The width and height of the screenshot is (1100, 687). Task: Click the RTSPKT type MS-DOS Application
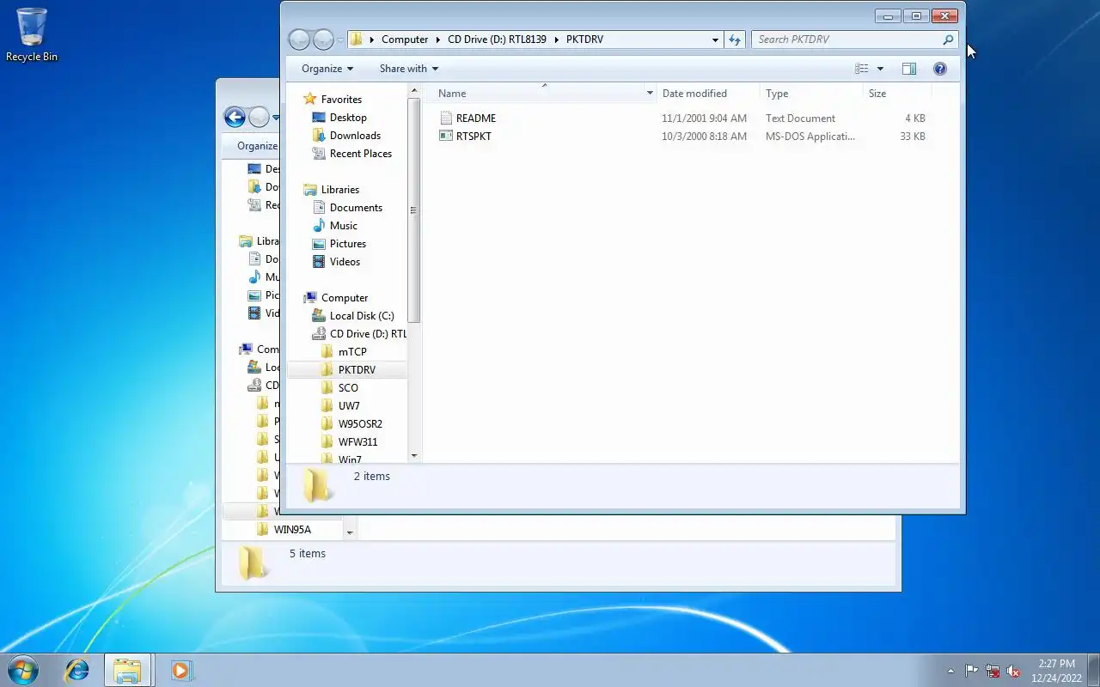click(x=810, y=137)
